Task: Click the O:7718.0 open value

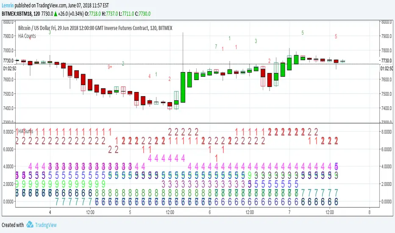Action: pyautogui.click(x=93, y=14)
